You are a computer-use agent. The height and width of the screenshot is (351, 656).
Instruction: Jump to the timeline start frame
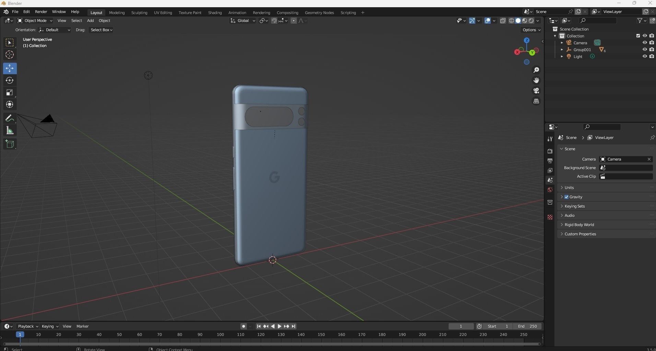[x=259, y=326]
